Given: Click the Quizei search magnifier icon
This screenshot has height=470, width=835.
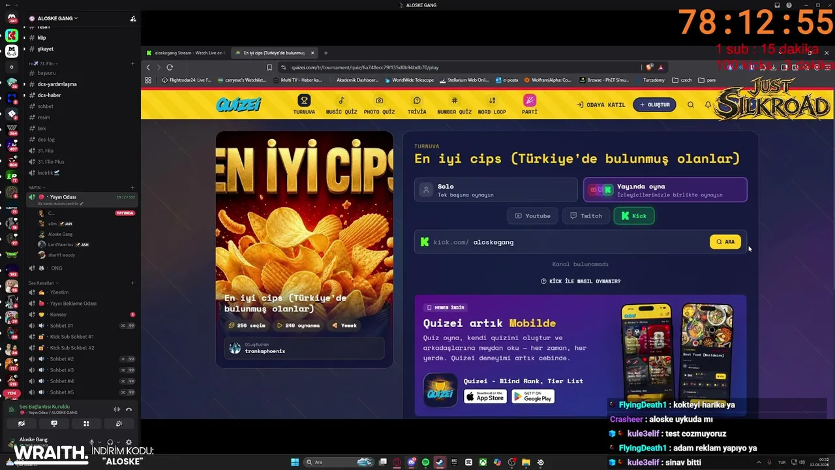Looking at the screenshot, I should tap(691, 104).
